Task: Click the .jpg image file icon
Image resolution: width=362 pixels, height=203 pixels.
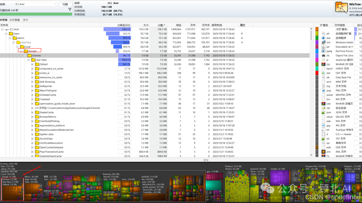Action: pos(323,126)
